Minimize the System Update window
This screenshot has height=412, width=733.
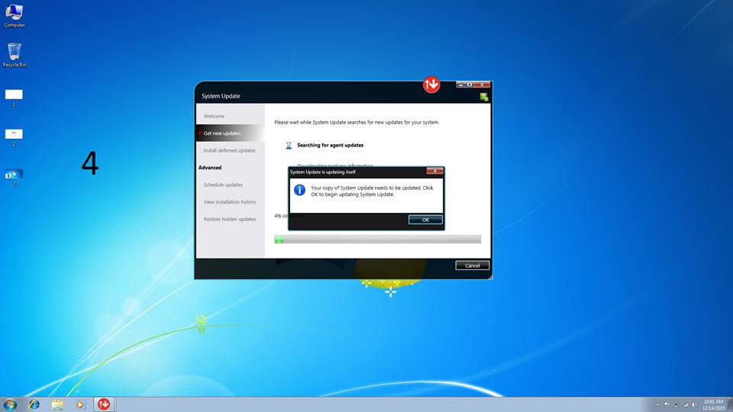point(460,85)
